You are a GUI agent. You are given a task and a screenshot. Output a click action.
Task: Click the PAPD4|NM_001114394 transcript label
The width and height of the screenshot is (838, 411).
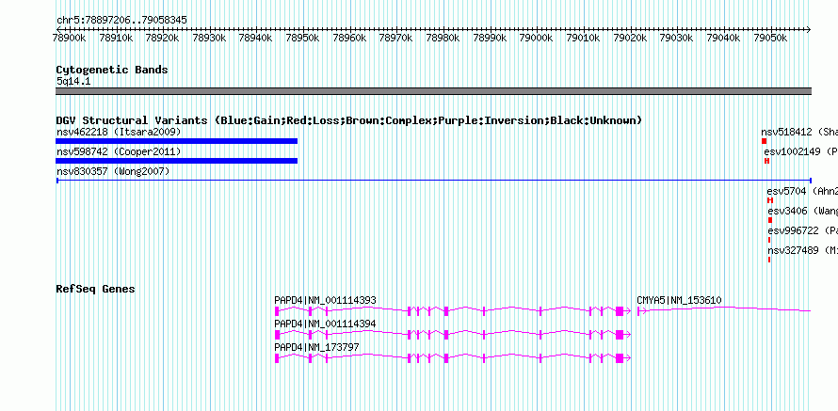click(325, 324)
